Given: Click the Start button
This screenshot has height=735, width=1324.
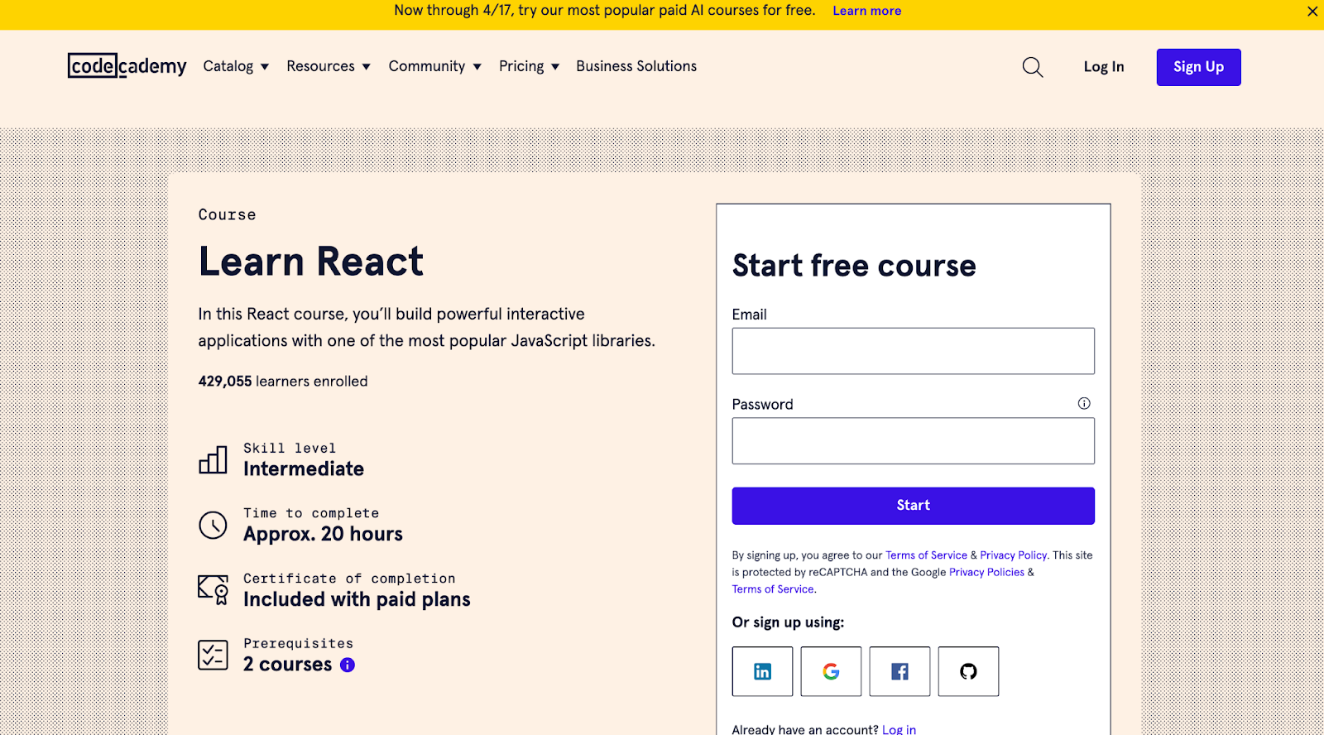Looking at the screenshot, I should [914, 506].
